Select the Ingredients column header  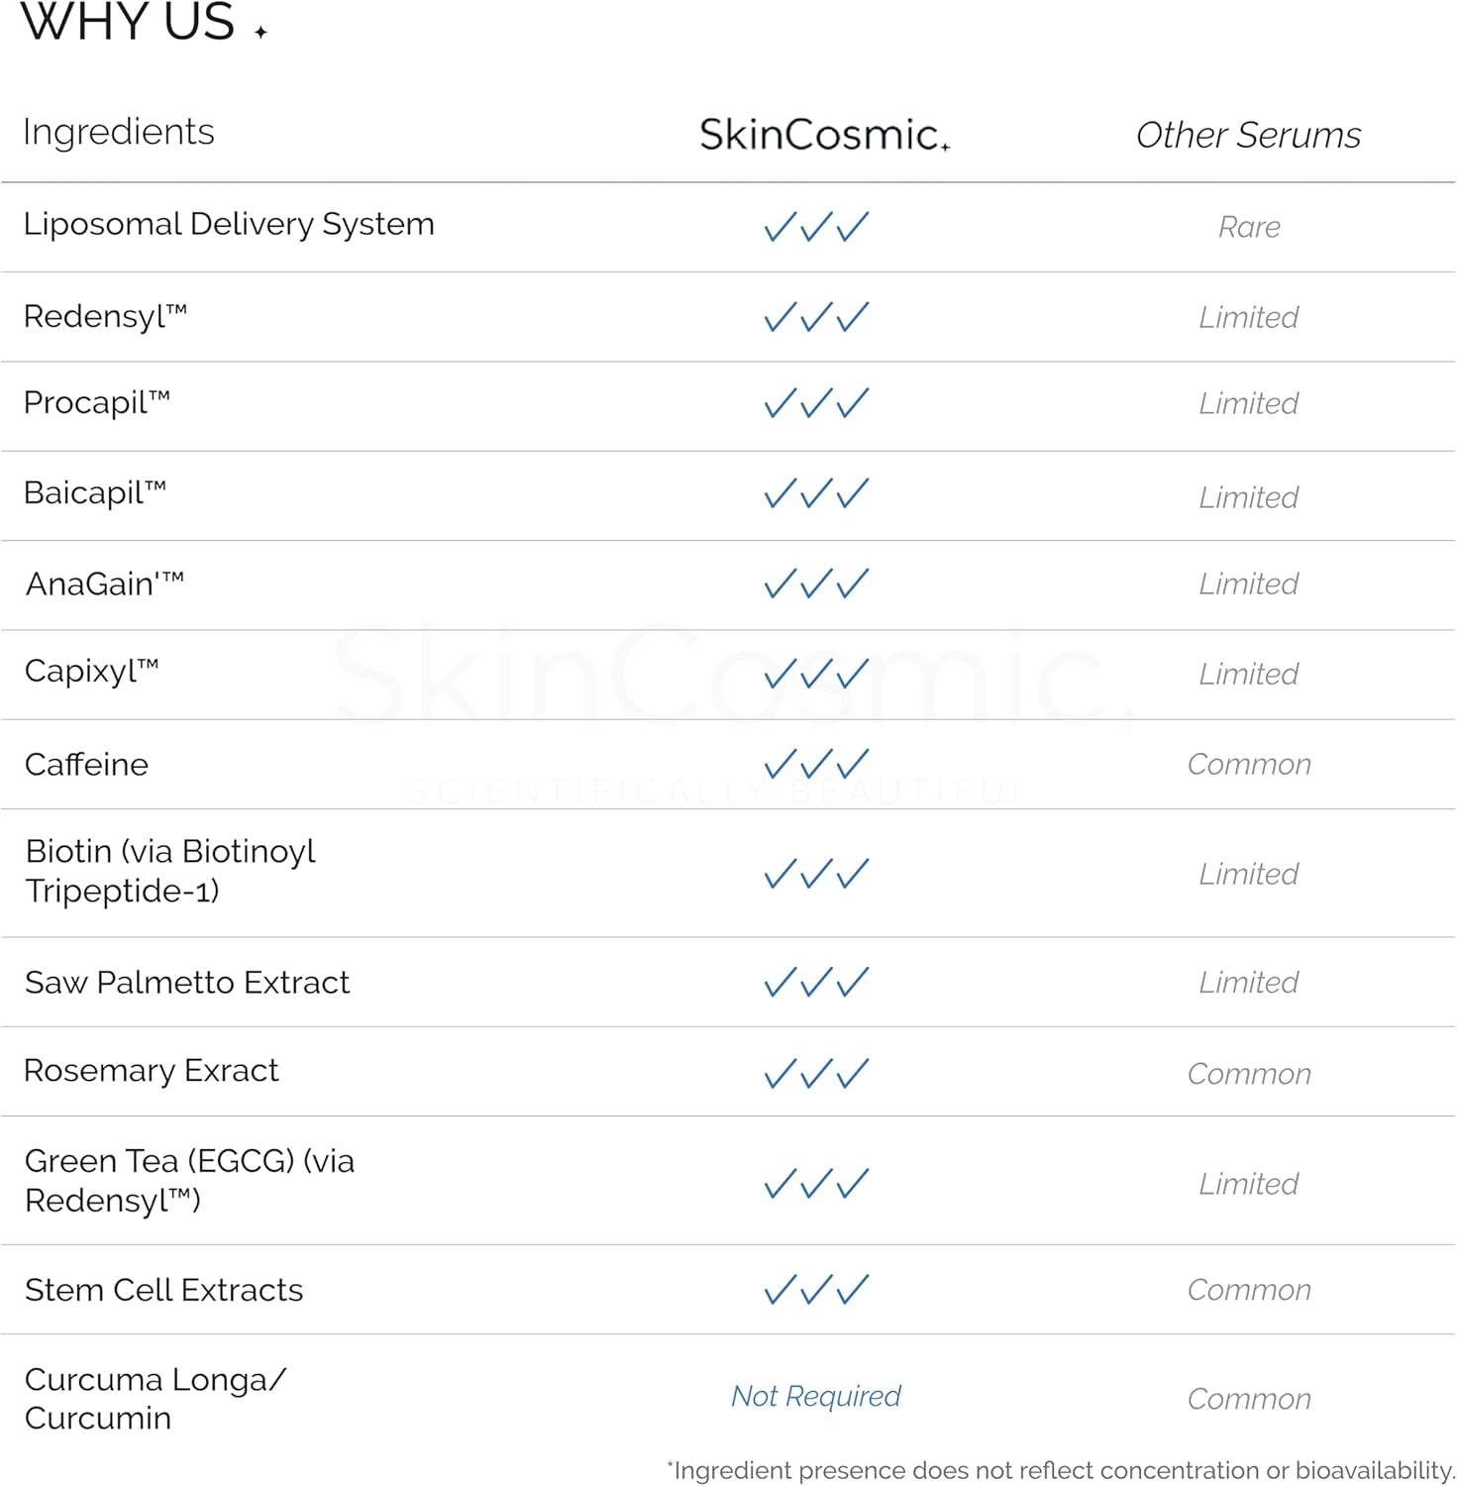point(119,132)
